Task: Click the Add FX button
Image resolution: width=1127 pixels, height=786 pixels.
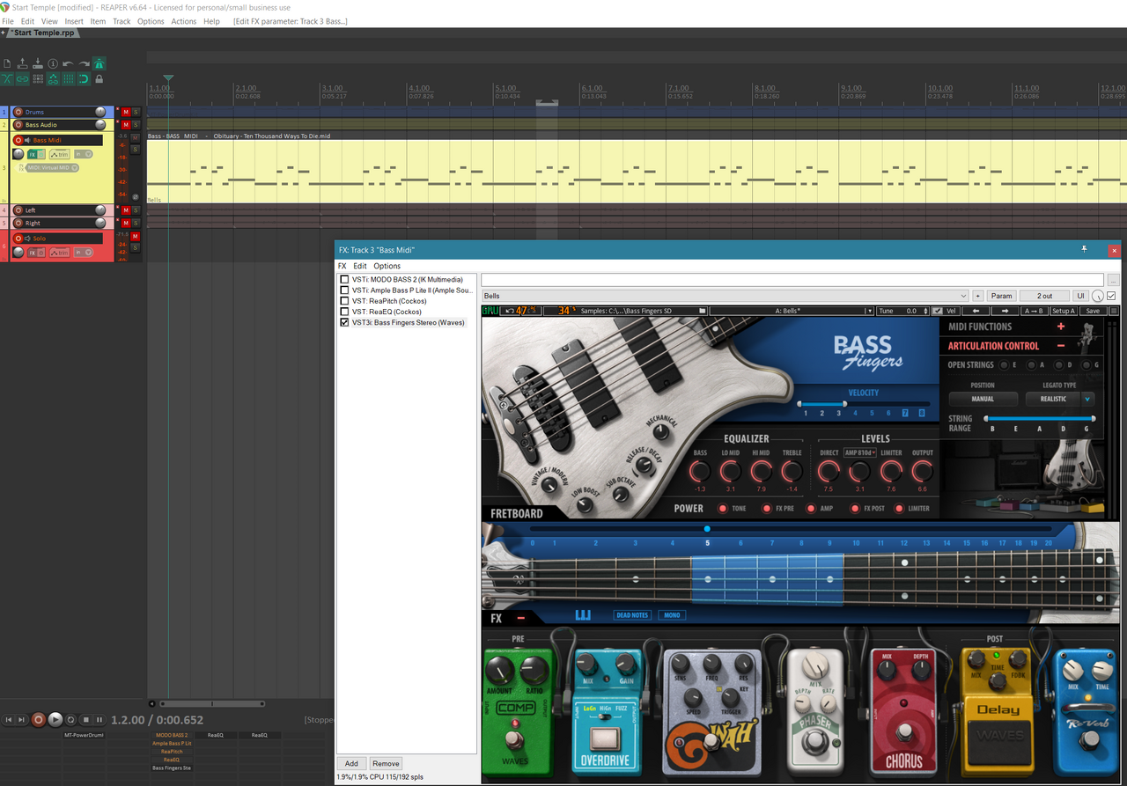Action: pos(351,763)
